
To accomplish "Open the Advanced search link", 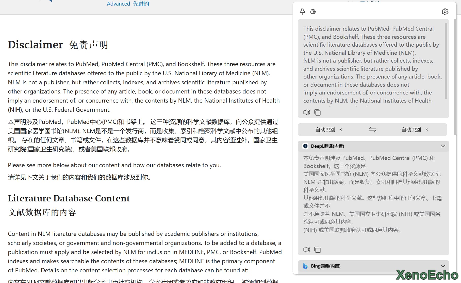I will (x=118, y=4).
